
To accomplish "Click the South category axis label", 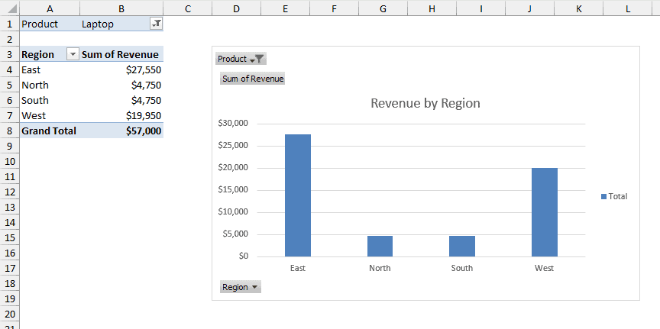I will 461,268.
